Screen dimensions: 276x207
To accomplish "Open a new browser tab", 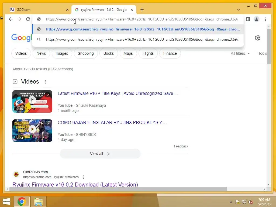I will [x=142, y=10].
